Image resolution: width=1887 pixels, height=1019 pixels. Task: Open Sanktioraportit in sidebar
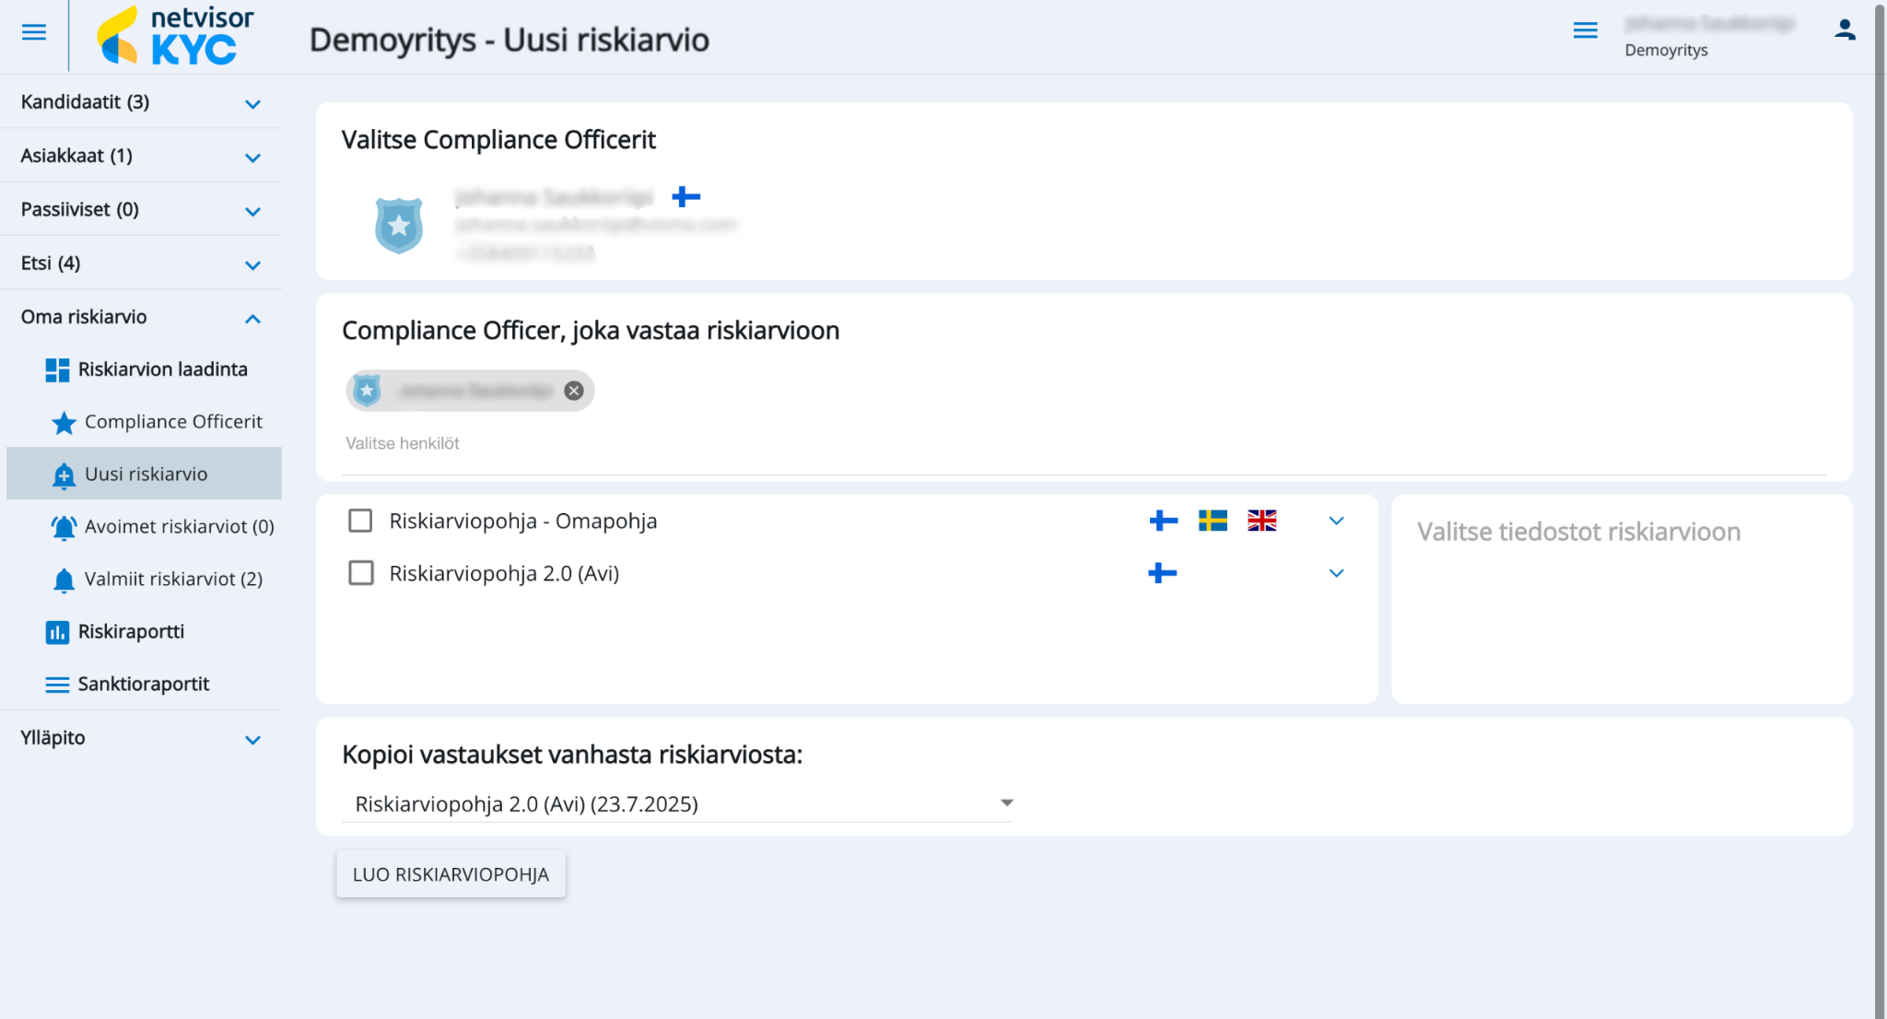143,684
